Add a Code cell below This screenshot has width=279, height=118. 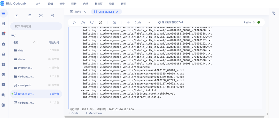coord(73,113)
